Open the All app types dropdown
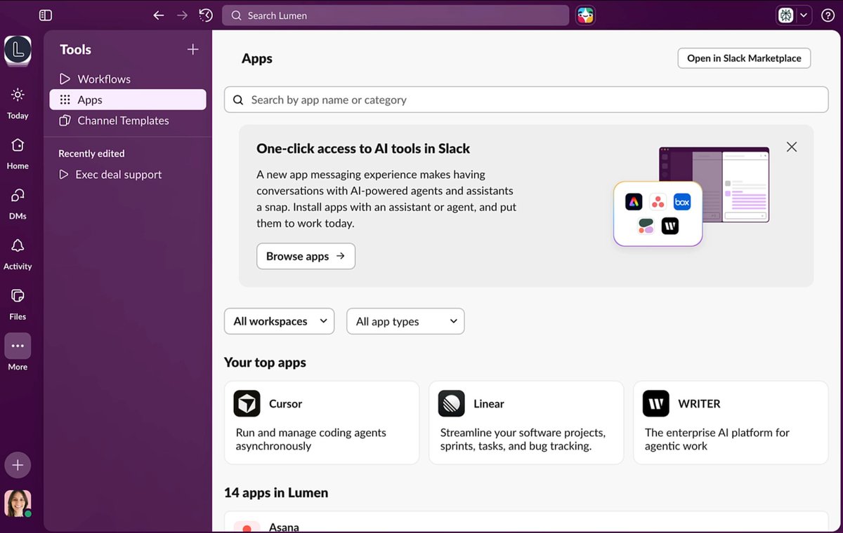 pyautogui.click(x=405, y=321)
